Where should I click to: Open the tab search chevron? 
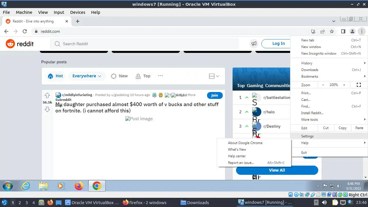[x=333, y=21]
